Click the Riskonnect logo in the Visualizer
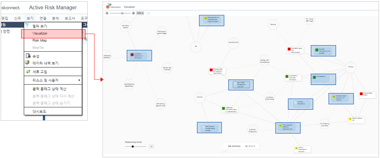 113,6
